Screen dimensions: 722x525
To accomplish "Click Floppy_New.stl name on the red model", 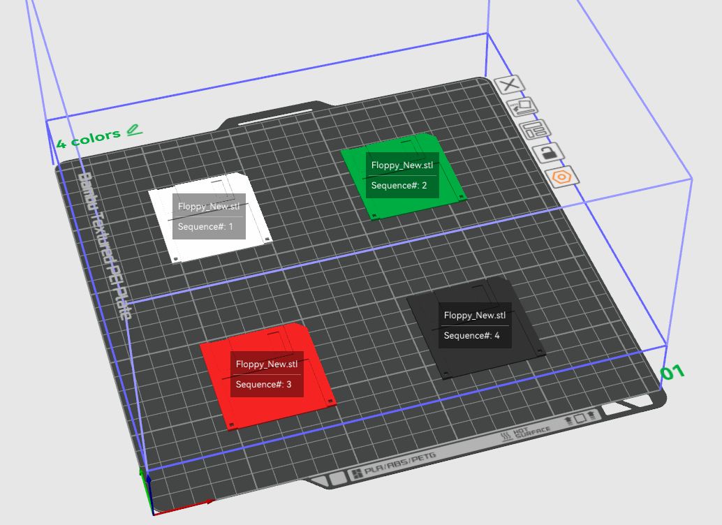I will pos(267,364).
